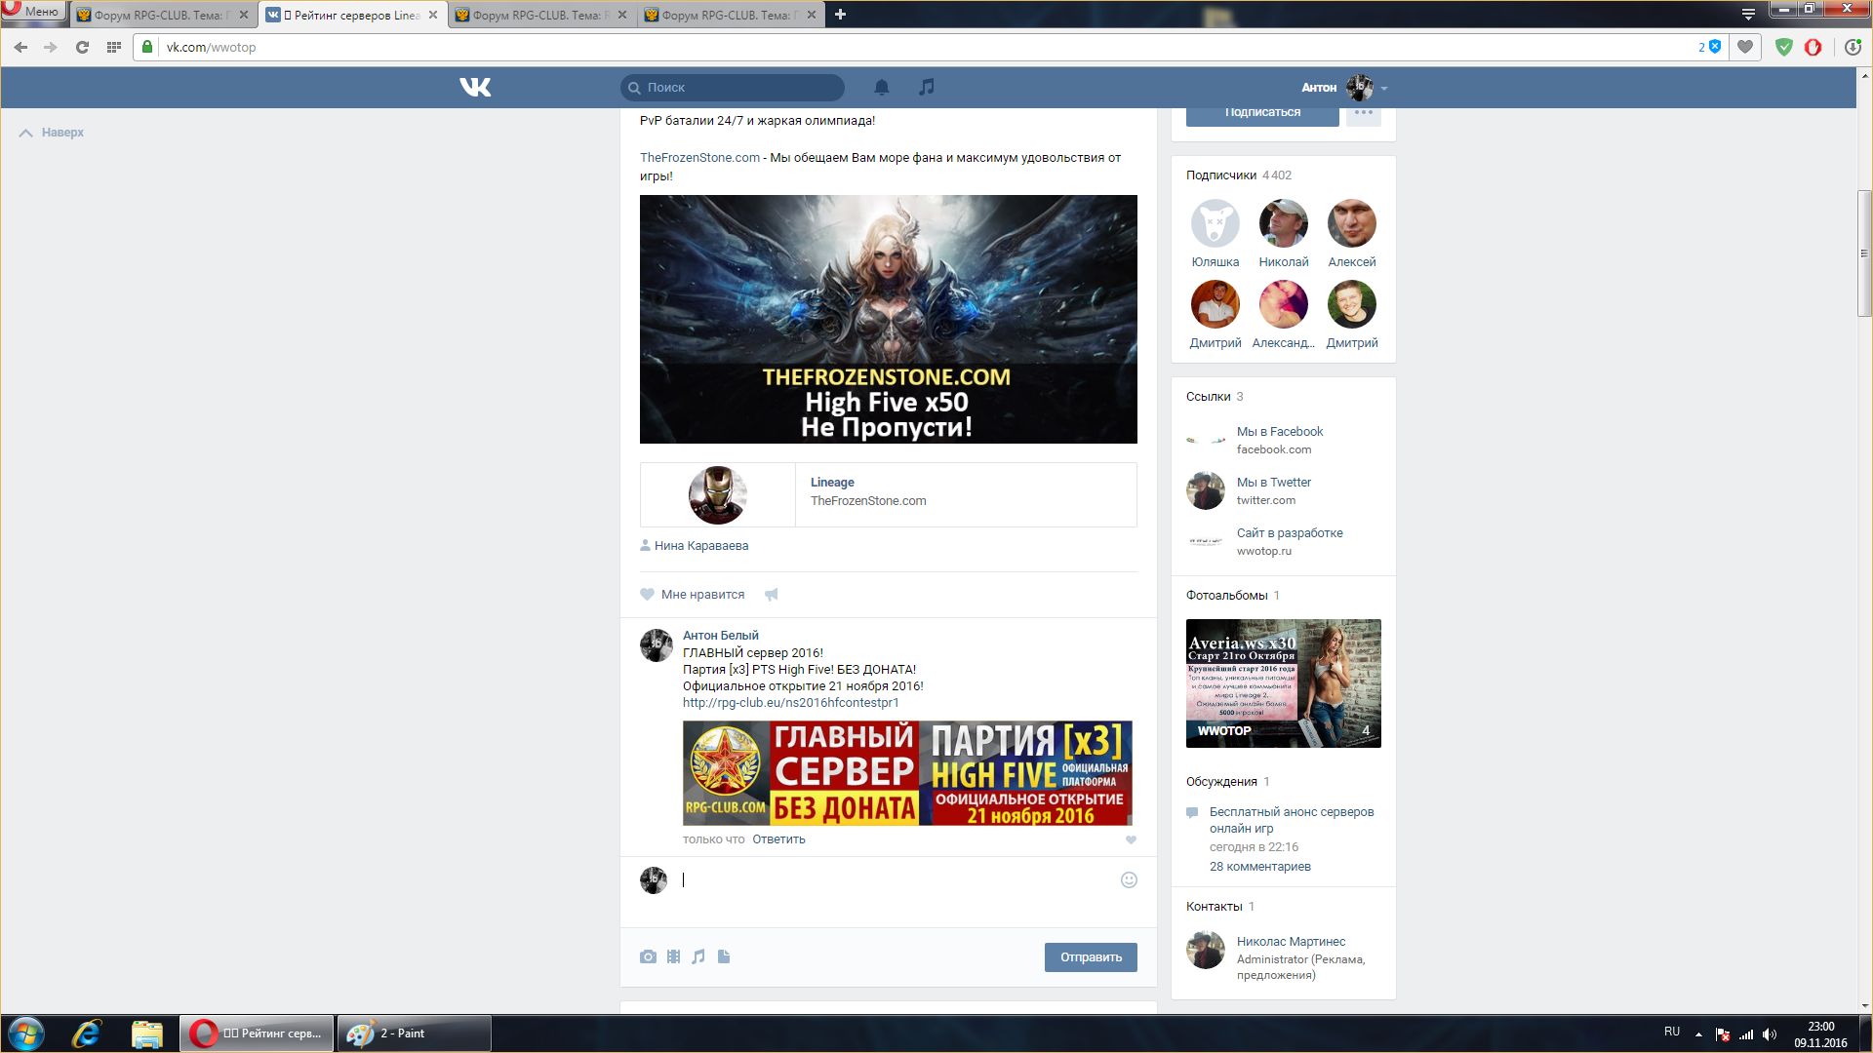Share the post with megaphone icon
This screenshot has width=1873, height=1053.
point(772,595)
